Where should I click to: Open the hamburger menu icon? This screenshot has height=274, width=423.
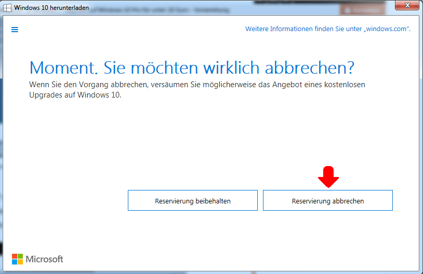click(15, 30)
